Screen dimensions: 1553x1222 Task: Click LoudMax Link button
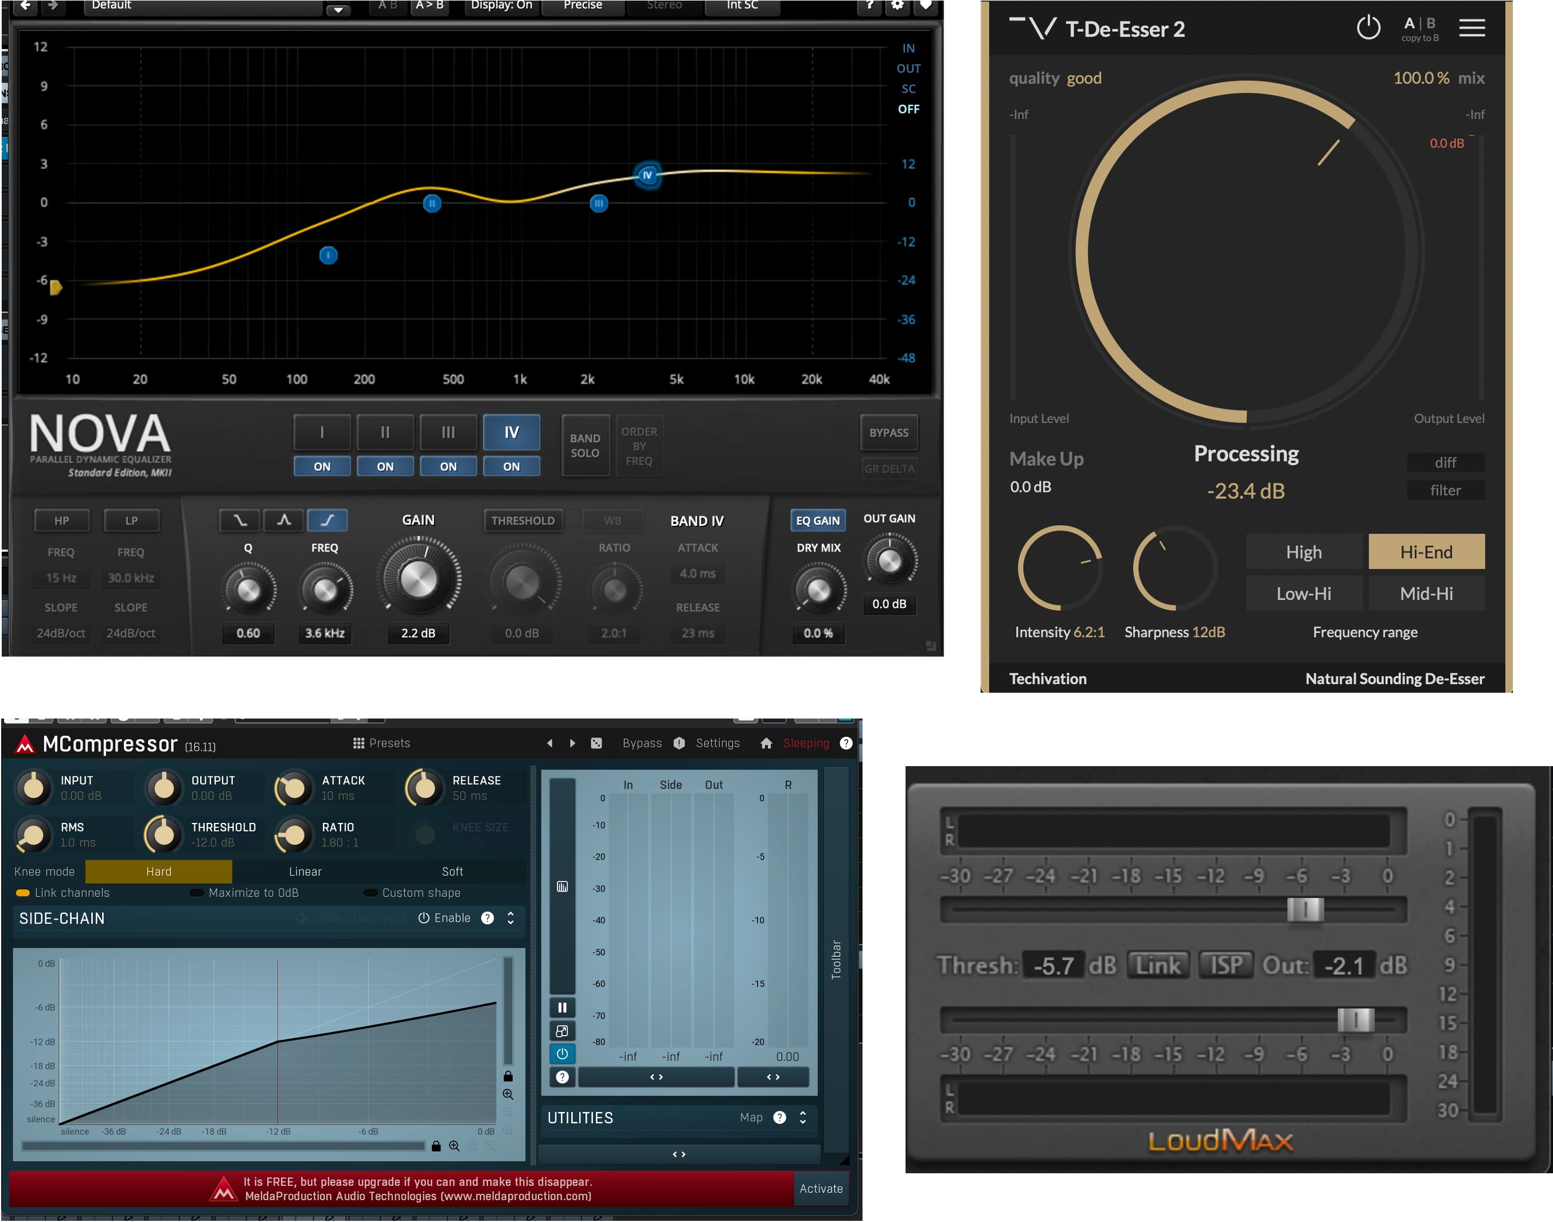click(1158, 965)
